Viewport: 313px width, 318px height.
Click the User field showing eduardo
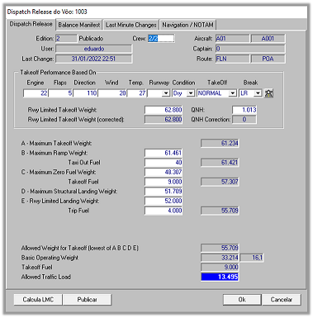94,49
